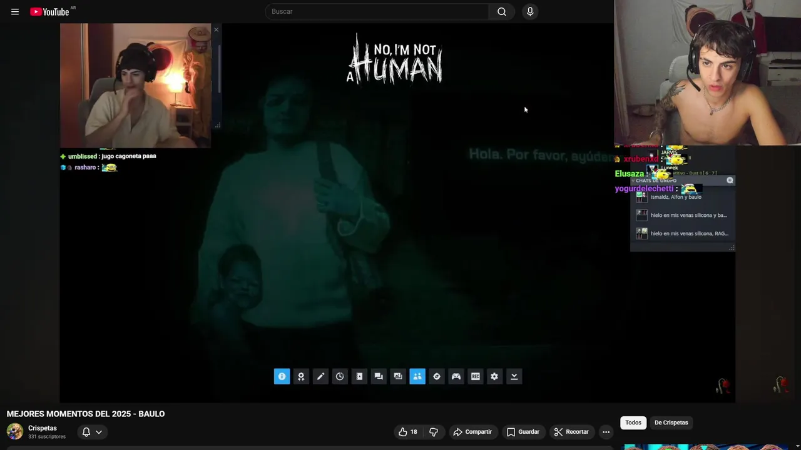Click chat username yogurdelechetti
The width and height of the screenshot is (801, 450).
(644, 189)
